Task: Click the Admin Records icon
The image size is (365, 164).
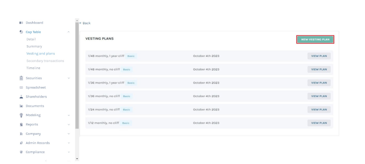Action: (x=21, y=143)
